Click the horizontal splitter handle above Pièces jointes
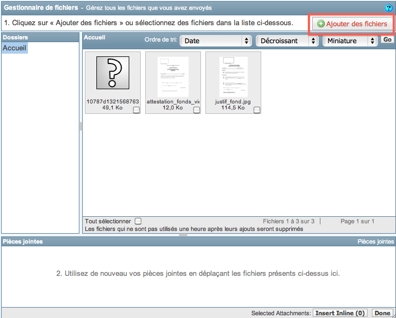The image size is (396, 318). pos(183,235)
